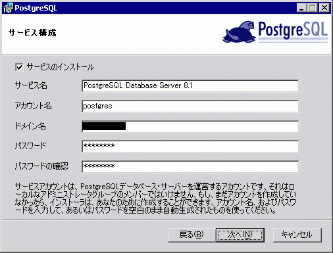Click the アカウント名 label
This screenshot has height=253, width=333.
coord(34,106)
